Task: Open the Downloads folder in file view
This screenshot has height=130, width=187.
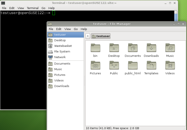Action: coord(151,48)
